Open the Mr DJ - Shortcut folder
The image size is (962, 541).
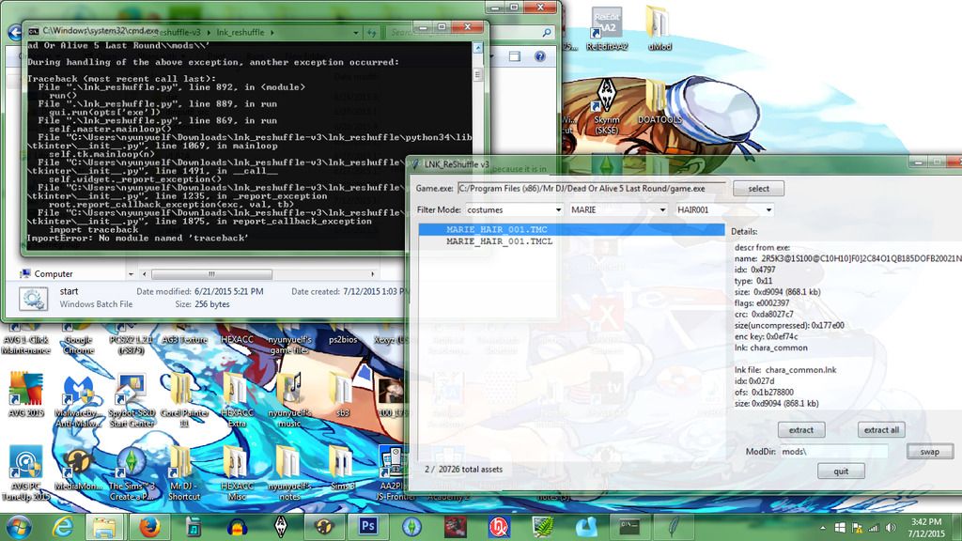[183, 473]
